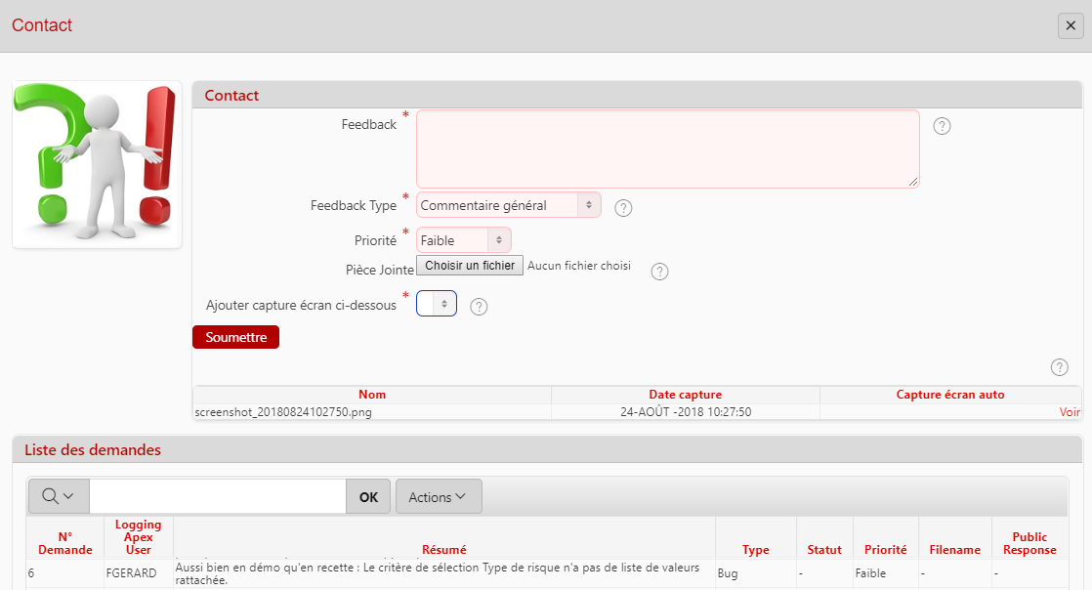The image size is (1092, 590).
Task: Open the Ajouter capture écran dropdown
Action: point(436,304)
